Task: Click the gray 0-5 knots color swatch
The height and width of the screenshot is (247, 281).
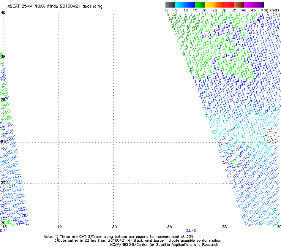Action: coord(170,5)
